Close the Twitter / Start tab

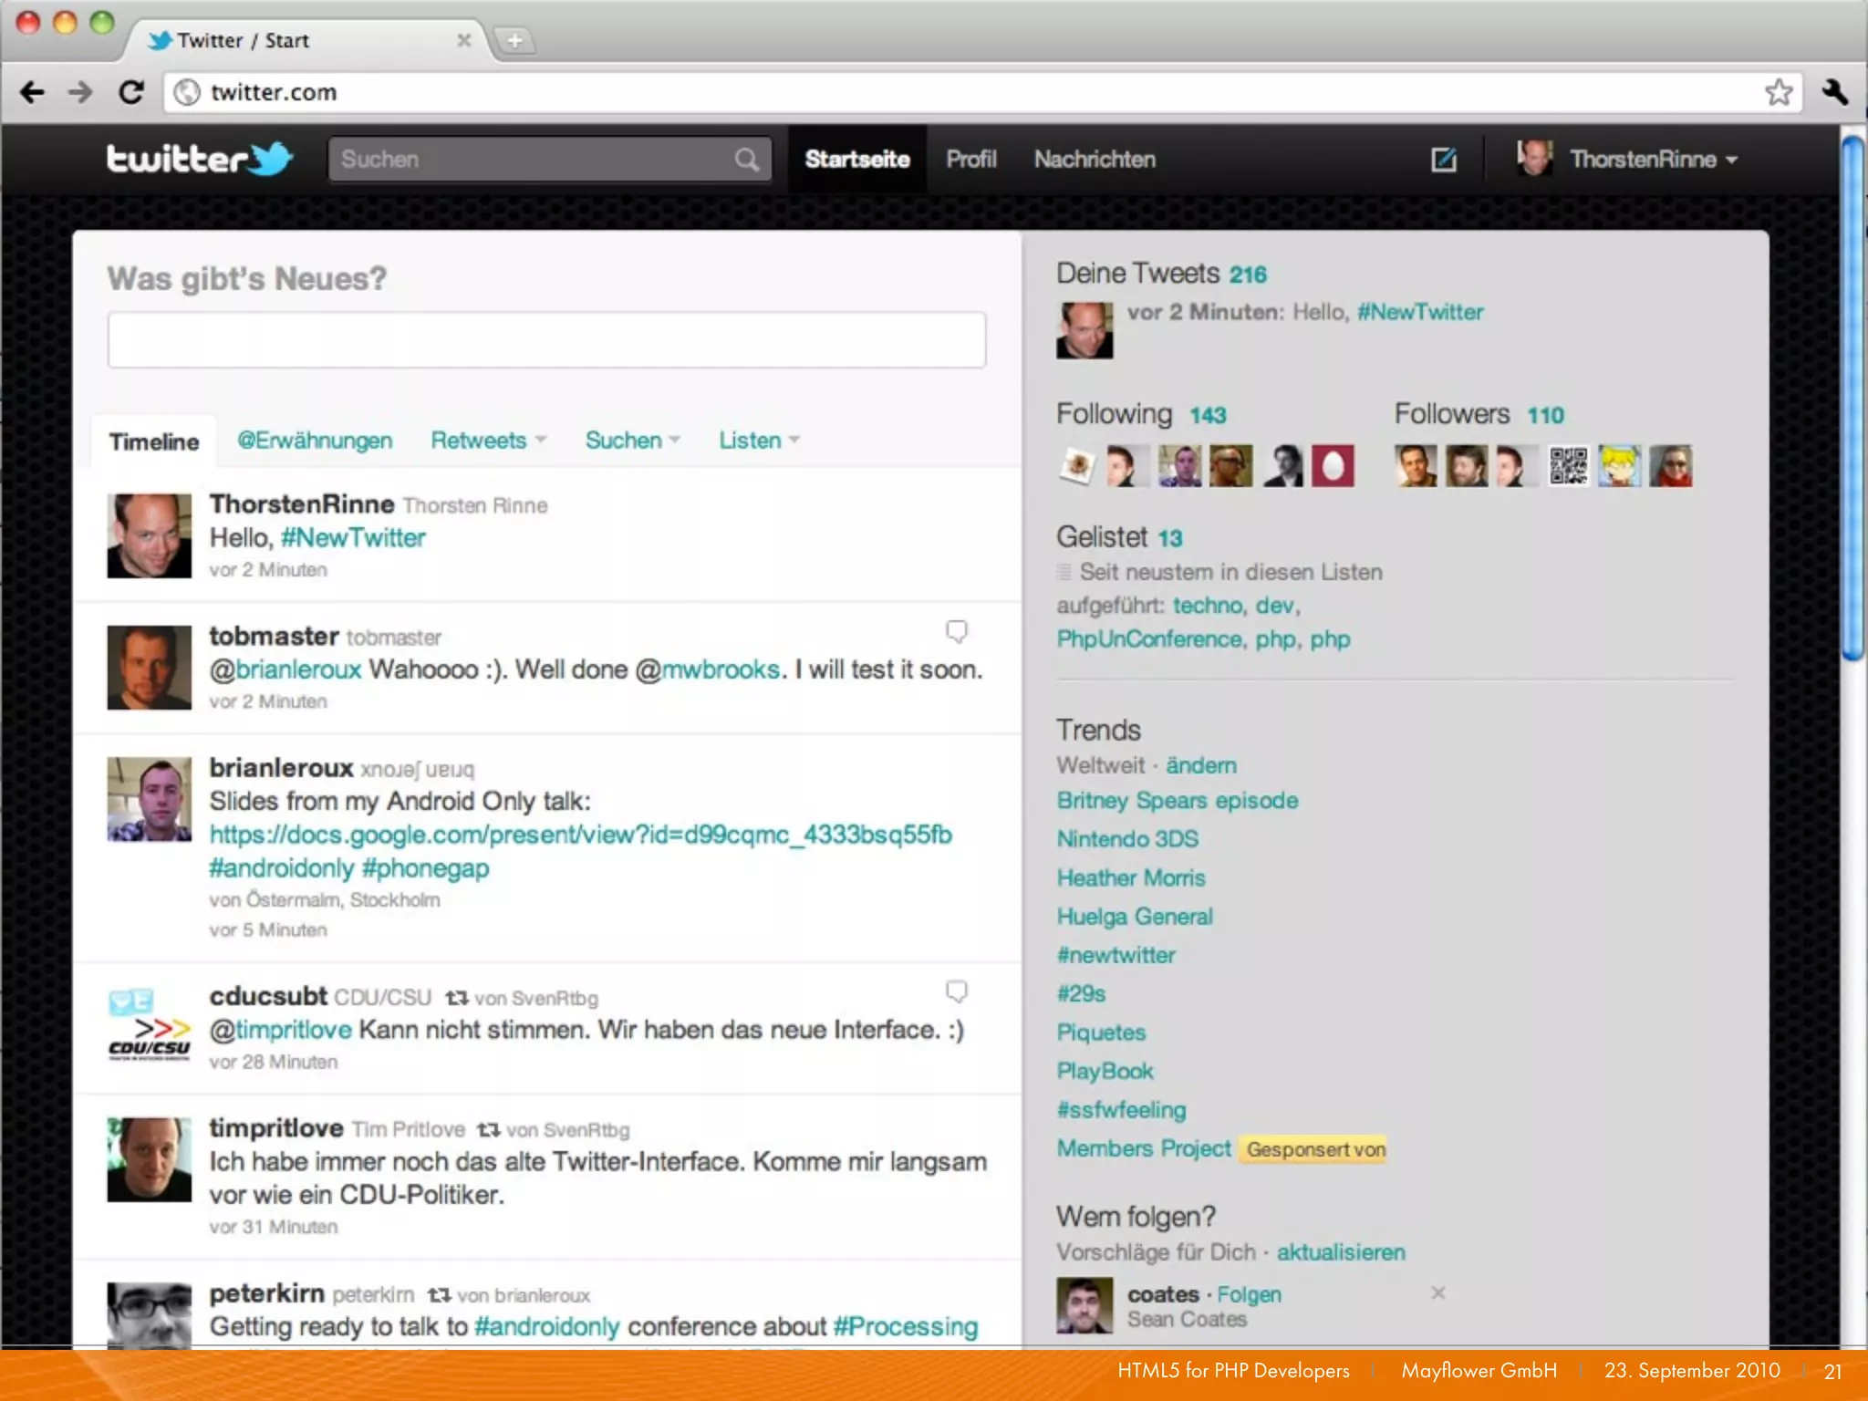pyautogui.click(x=463, y=40)
